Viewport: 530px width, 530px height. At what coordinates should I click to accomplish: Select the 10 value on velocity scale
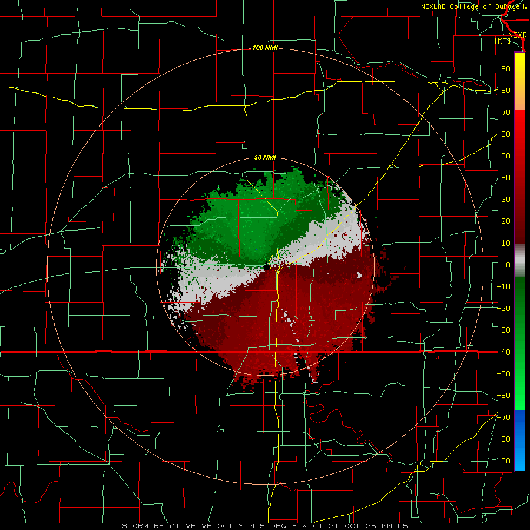[x=506, y=243]
